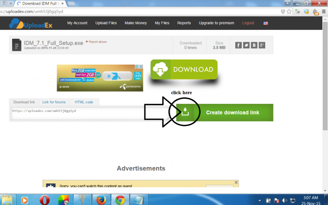Image resolution: width=328 pixels, height=205 pixels.
Task: Click the shield icon in address bar
Action: click(x=283, y=12)
